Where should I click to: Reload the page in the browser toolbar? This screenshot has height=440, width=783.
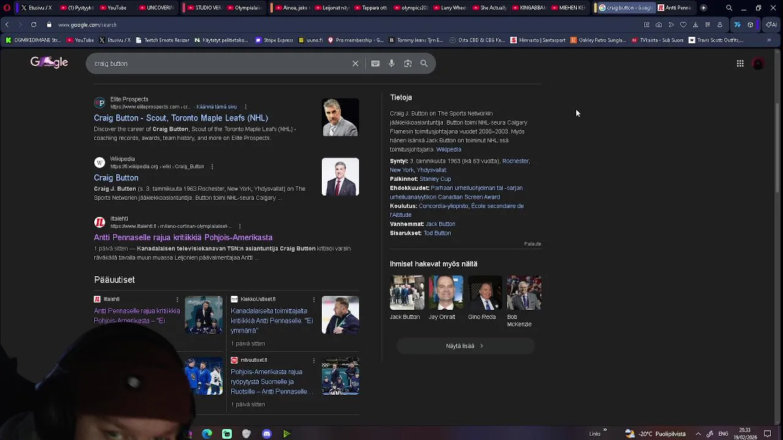point(34,24)
